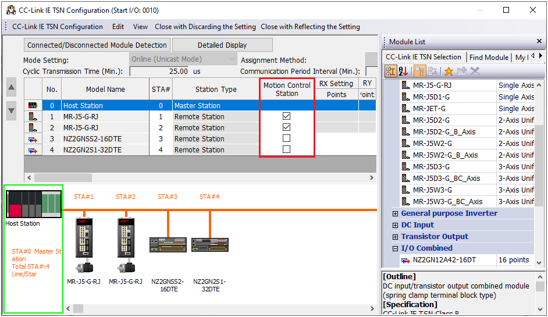Collapse the I/O Combined category
Screen dimensions: 548x317
[x=395, y=248]
